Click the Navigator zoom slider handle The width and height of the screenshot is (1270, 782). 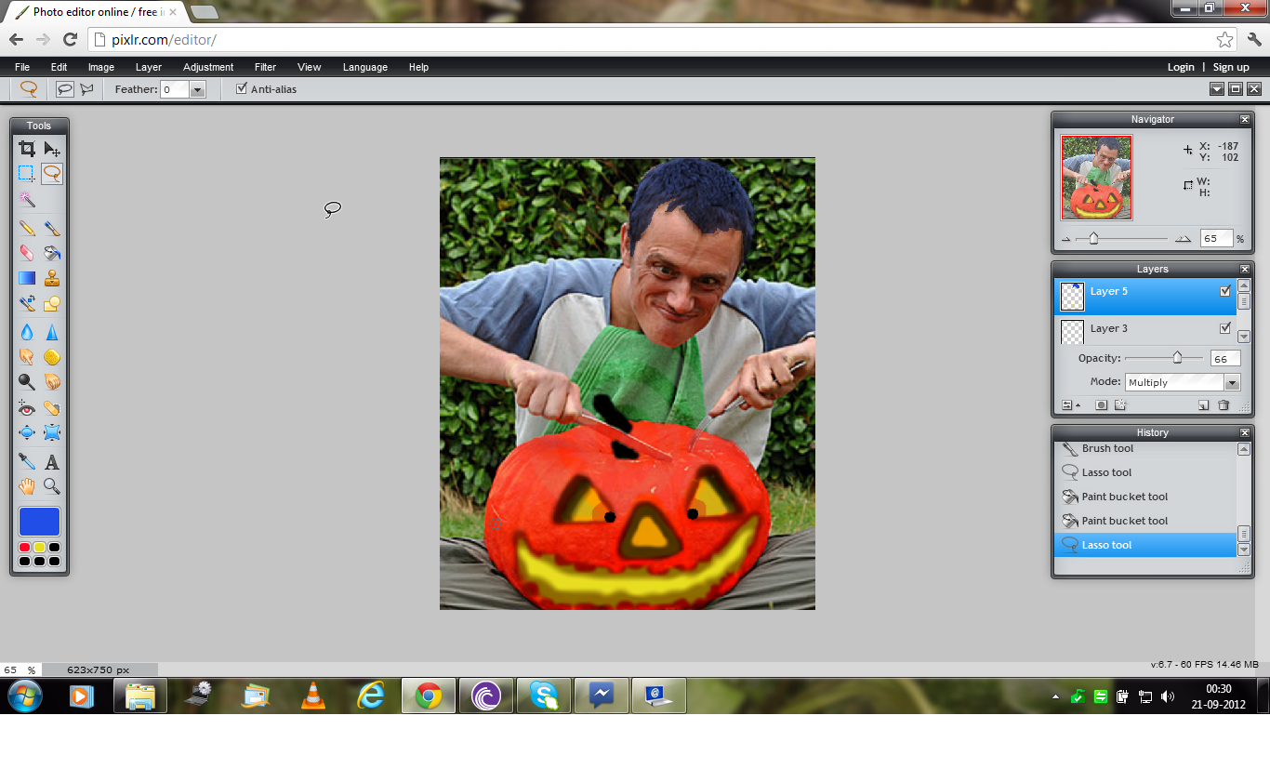pyautogui.click(x=1093, y=239)
